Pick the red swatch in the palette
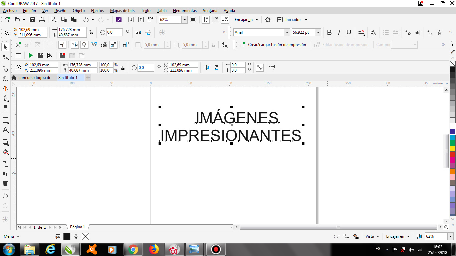The height and width of the screenshot is (256, 456). tap(453, 154)
